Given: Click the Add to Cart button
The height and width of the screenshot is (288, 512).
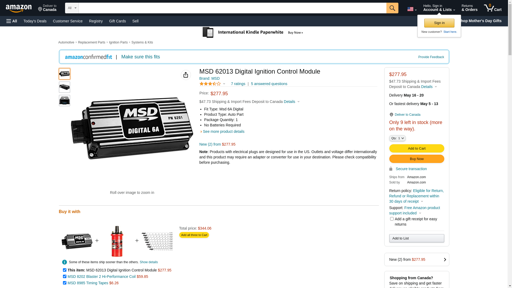Looking at the screenshot, I should point(416,149).
